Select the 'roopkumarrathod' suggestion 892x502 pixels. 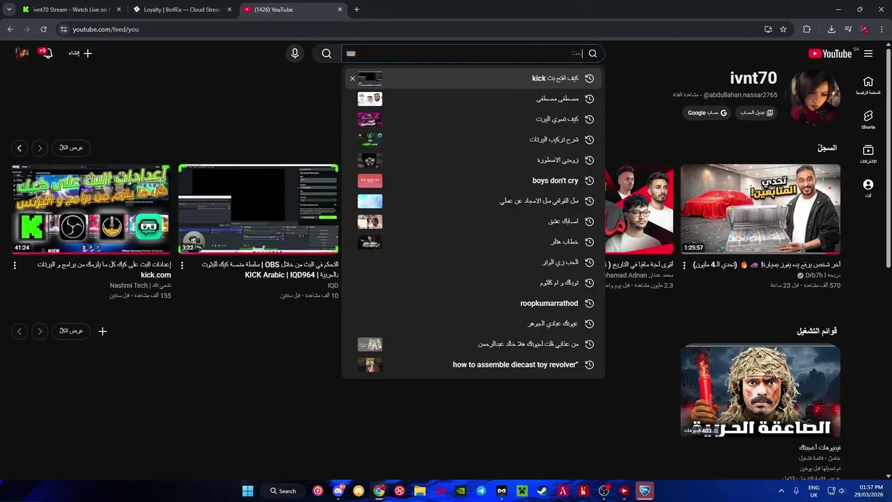473,303
